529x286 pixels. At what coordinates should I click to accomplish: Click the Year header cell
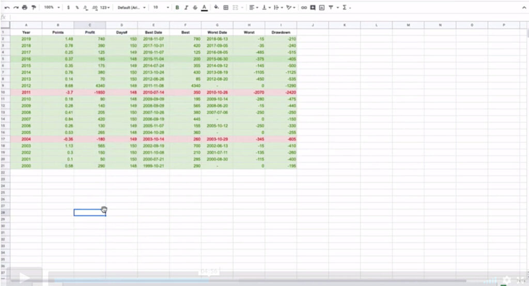[x=26, y=32]
